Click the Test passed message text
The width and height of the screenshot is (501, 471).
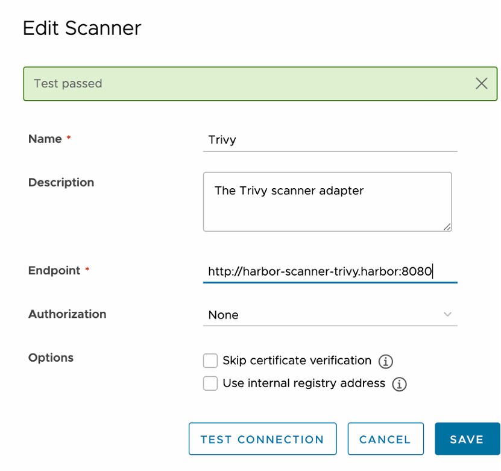tap(68, 84)
